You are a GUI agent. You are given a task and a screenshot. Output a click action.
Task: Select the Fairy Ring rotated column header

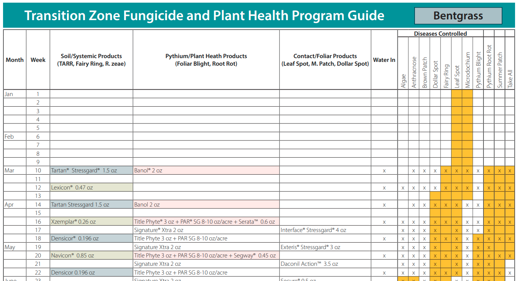point(446,76)
